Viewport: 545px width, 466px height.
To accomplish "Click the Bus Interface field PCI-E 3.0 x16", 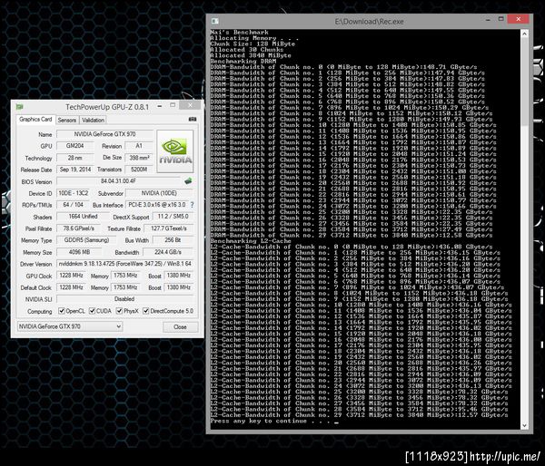I will tap(157, 205).
